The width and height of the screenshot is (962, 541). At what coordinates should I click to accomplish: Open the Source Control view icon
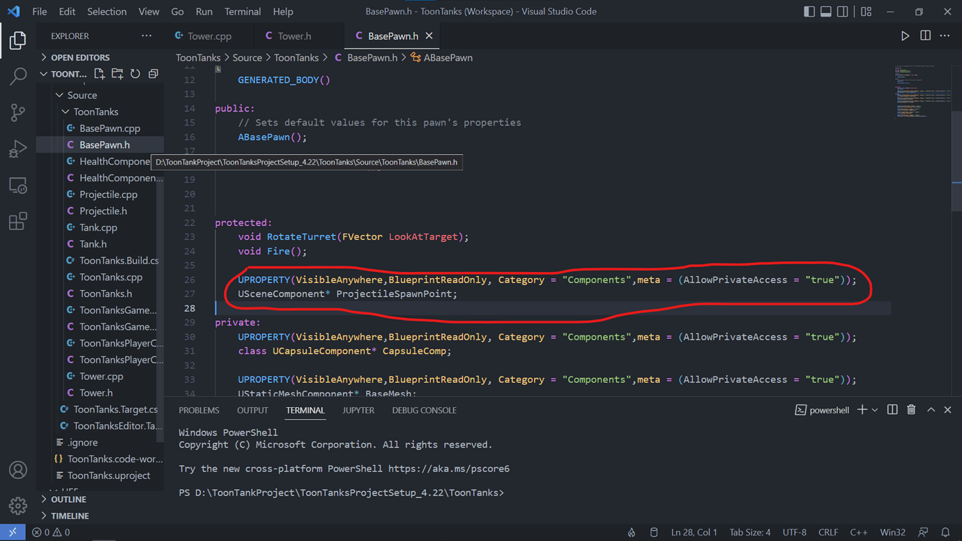18,112
